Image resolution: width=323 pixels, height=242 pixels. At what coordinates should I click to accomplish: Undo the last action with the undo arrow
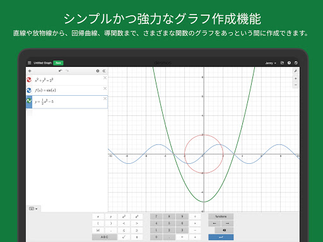click(x=61, y=71)
